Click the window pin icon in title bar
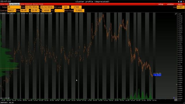This screenshot has width=185, height=104. (x=179, y=1)
